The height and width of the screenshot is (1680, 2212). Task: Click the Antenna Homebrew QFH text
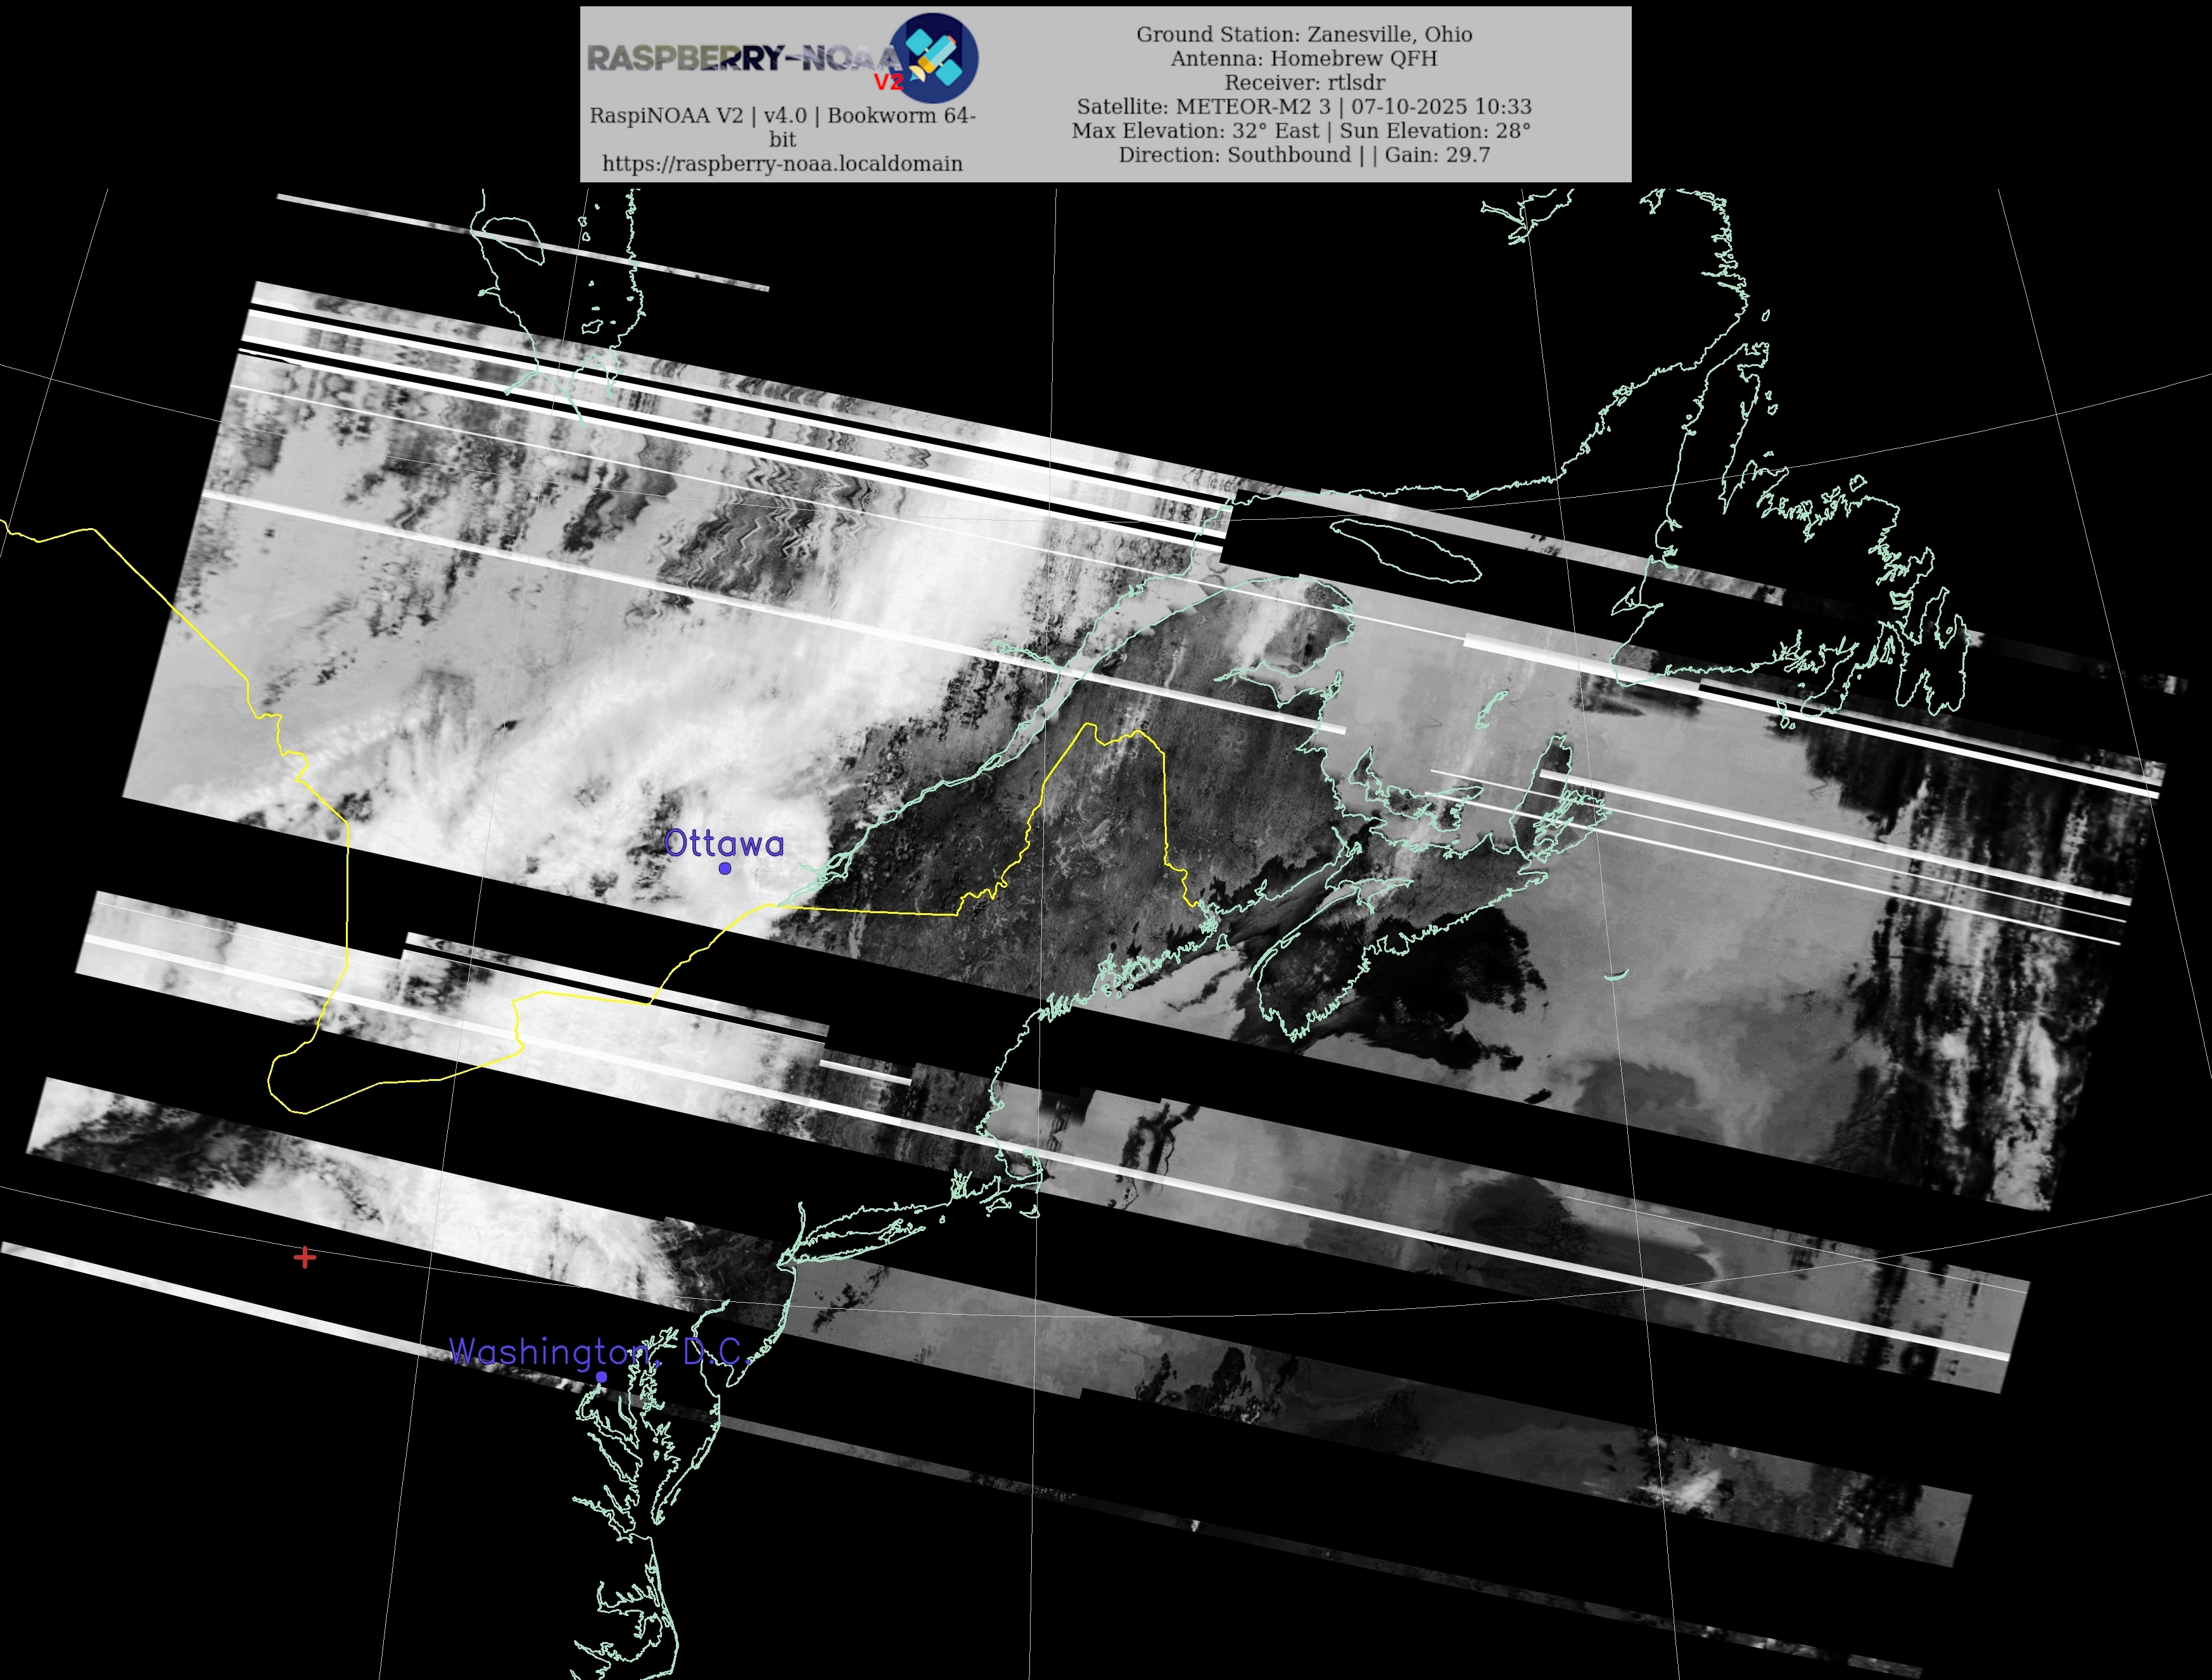(1304, 58)
